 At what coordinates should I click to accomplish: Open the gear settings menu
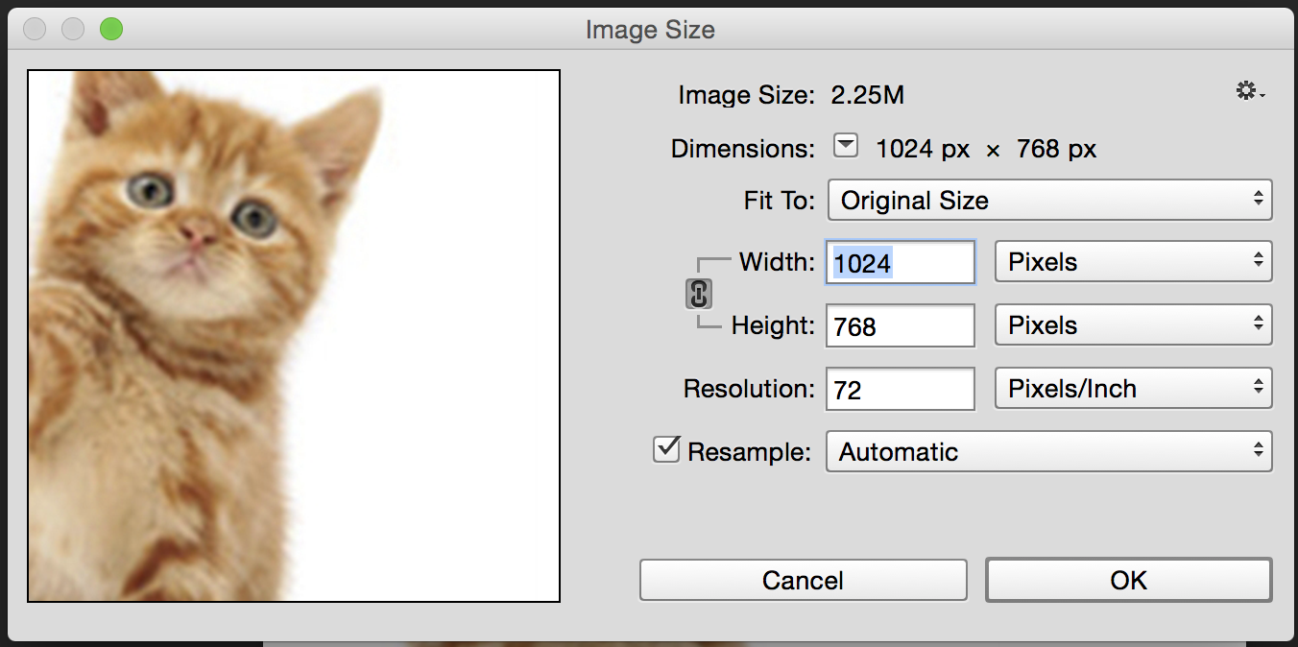coord(1250,92)
